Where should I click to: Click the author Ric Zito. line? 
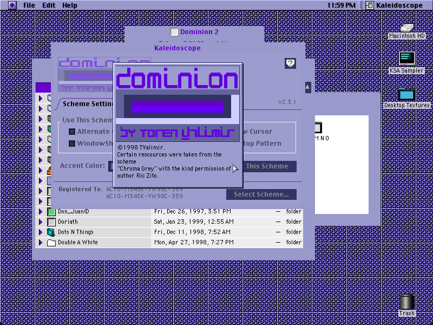pyautogui.click(x=137, y=175)
